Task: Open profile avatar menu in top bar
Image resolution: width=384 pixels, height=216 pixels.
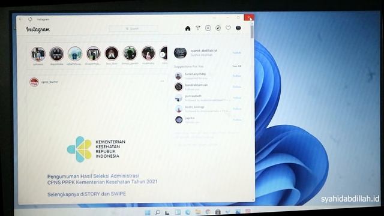Action: (238, 28)
